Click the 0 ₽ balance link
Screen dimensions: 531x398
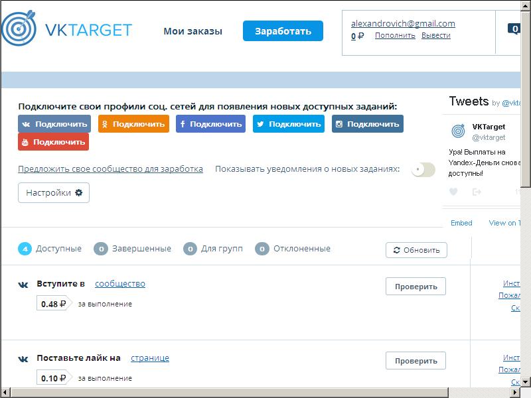click(357, 36)
